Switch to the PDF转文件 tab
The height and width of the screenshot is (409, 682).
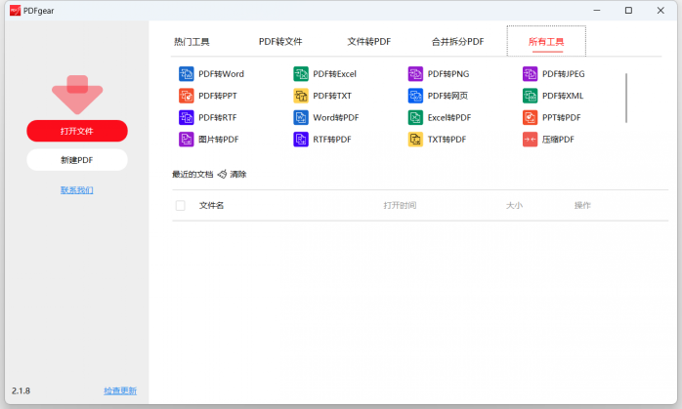[x=280, y=42]
